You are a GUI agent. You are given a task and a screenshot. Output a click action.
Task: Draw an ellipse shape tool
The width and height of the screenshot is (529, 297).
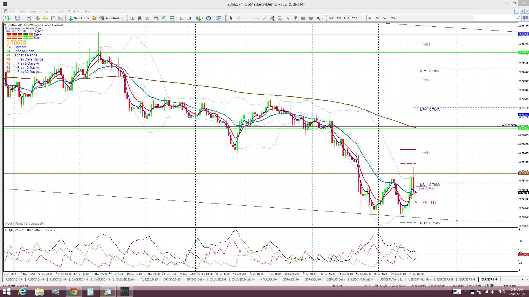click(x=311, y=18)
